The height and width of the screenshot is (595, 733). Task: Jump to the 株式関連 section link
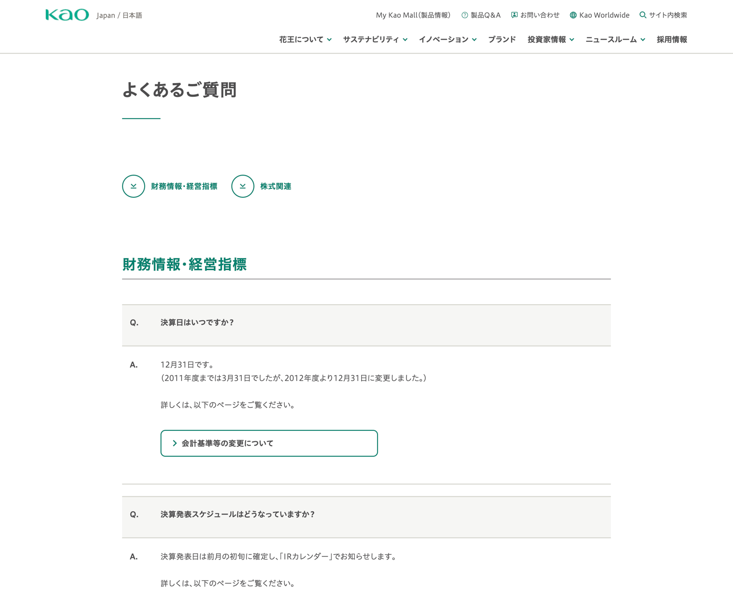[x=275, y=186]
